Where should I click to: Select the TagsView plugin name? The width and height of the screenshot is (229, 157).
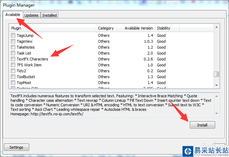point(25,41)
